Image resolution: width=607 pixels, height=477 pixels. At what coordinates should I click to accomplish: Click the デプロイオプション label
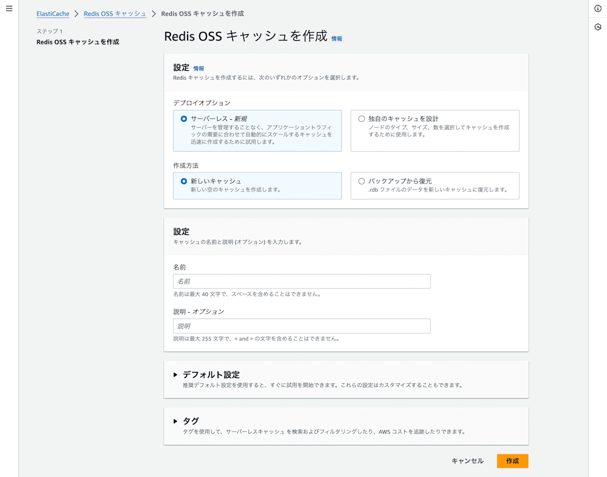202,103
